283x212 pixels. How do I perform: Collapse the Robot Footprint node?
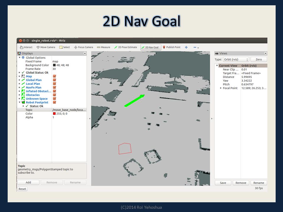[x=19, y=102]
